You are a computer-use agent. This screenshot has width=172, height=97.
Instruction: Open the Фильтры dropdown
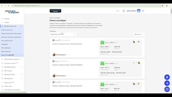tap(139, 34)
